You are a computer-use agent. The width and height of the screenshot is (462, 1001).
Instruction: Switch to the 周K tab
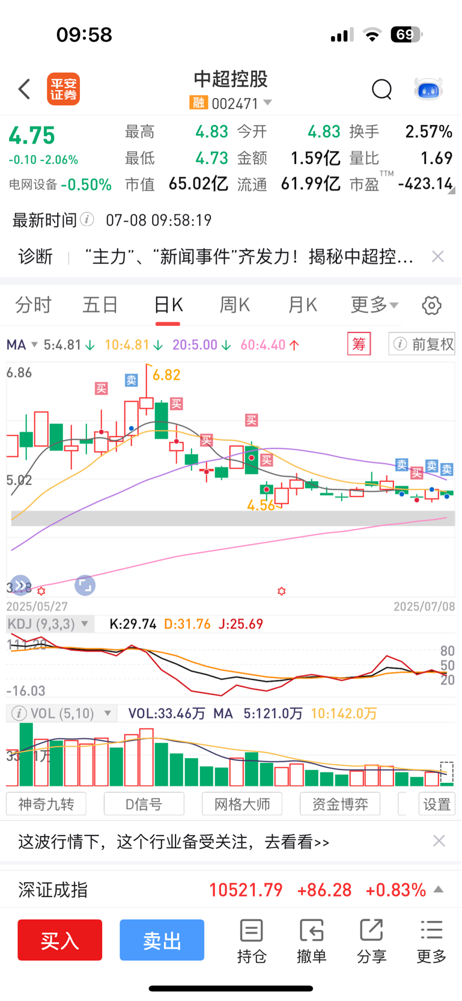[x=234, y=305]
